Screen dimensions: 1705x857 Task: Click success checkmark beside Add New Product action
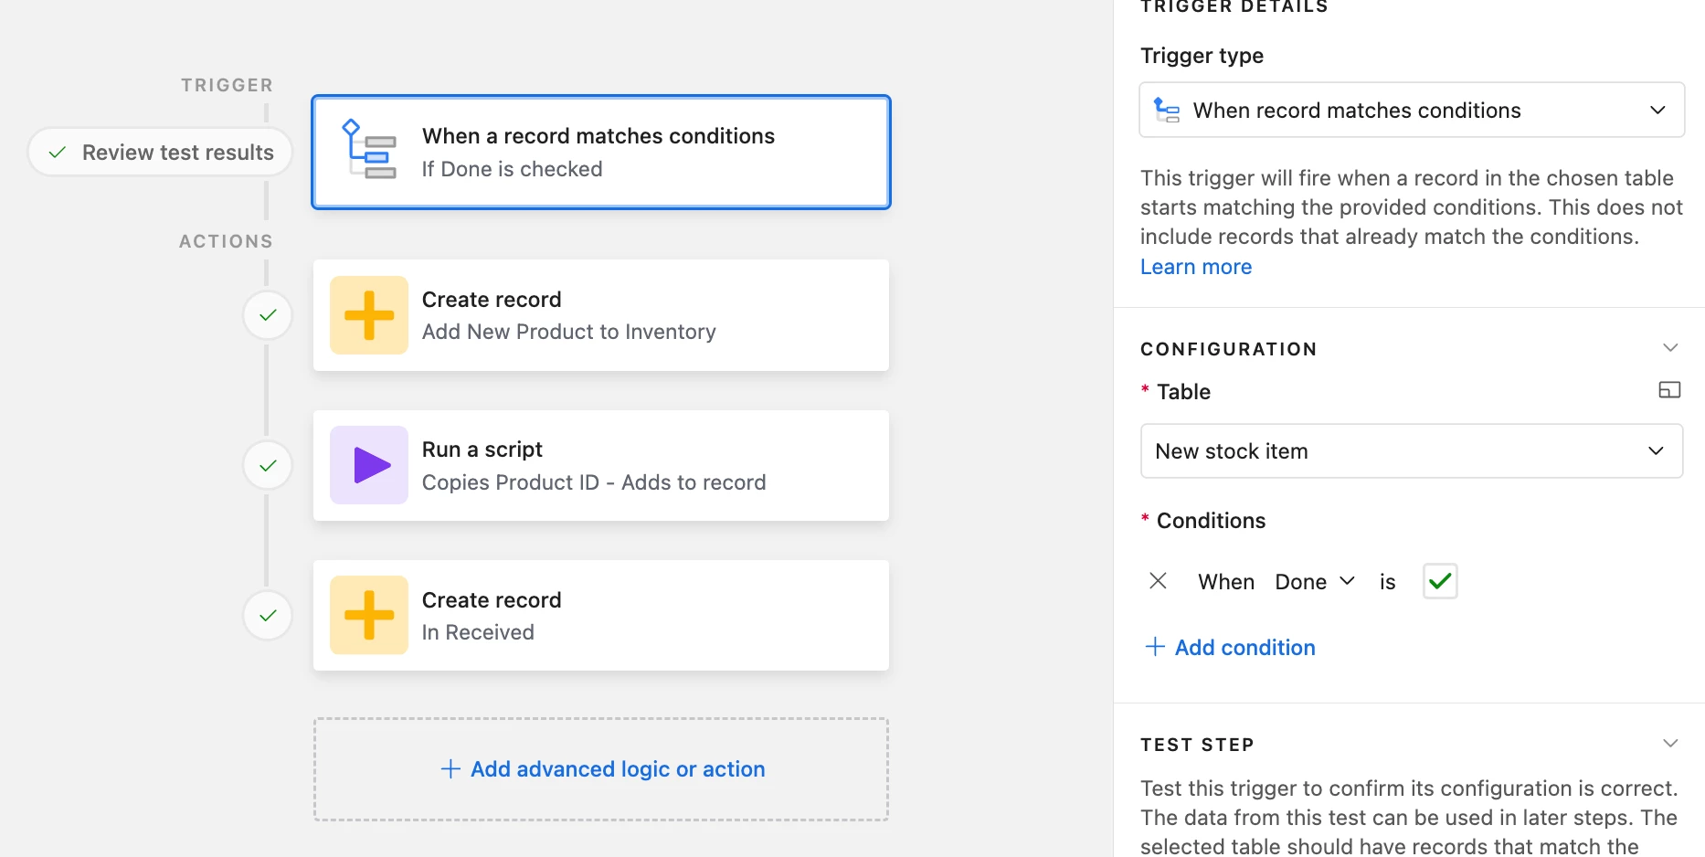(268, 315)
